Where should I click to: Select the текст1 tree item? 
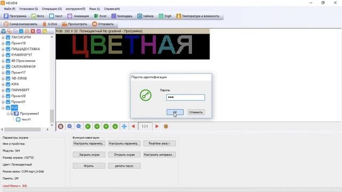click(x=26, y=119)
